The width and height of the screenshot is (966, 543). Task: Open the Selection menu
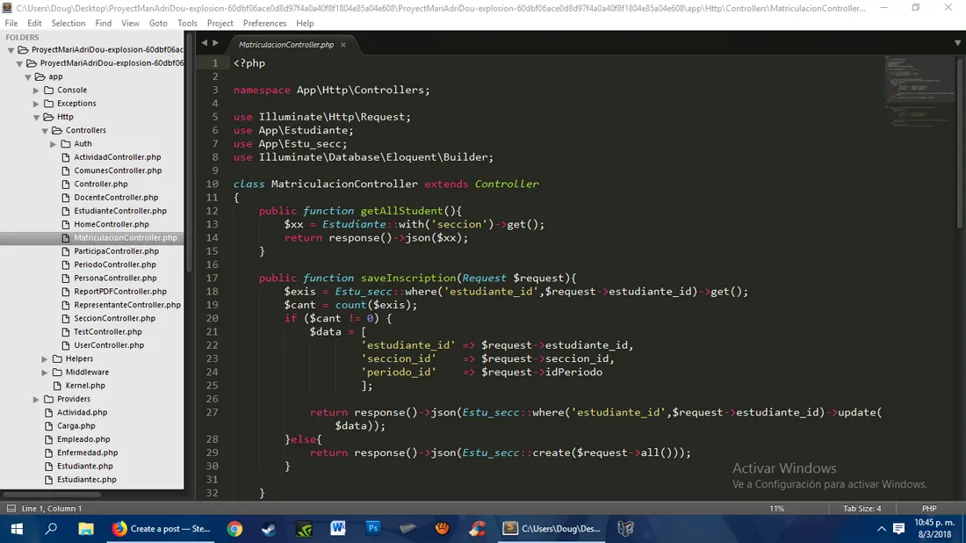(x=68, y=23)
